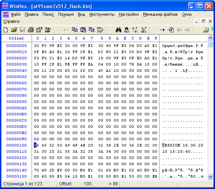The height and width of the screenshot is (189, 215).
Task: Open the Файл menu
Action: click(x=15, y=14)
